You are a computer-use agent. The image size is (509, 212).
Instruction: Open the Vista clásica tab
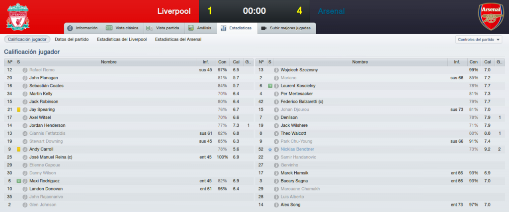[x=123, y=28]
